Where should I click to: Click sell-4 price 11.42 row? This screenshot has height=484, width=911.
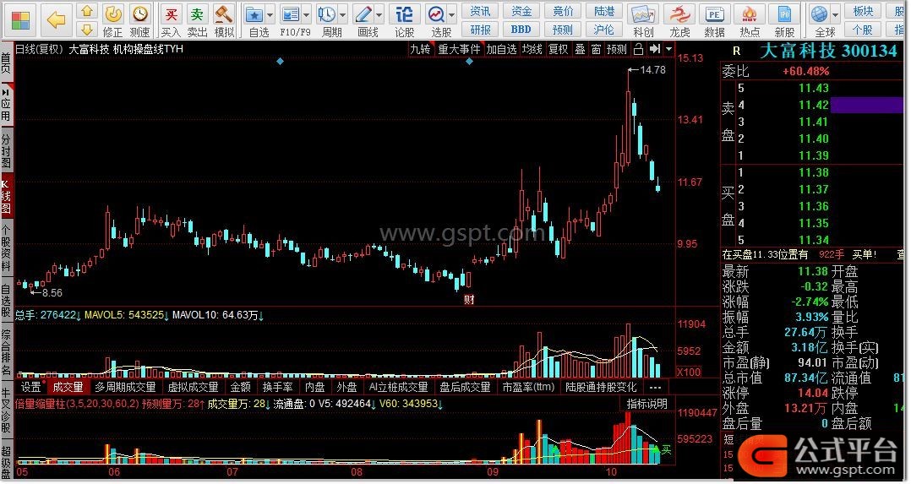812,106
